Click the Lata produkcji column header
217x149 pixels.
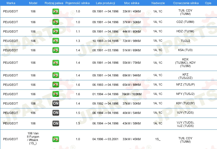[x=105, y=3]
